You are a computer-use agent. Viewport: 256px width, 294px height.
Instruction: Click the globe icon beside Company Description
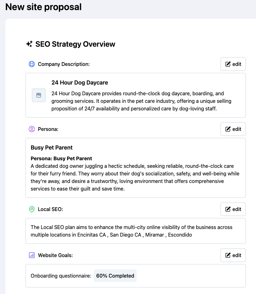coord(31,64)
